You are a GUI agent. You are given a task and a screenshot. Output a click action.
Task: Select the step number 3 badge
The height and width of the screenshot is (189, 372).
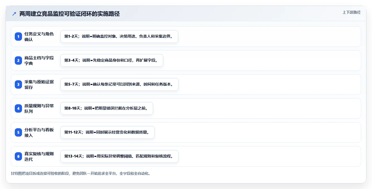(x=18, y=84)
